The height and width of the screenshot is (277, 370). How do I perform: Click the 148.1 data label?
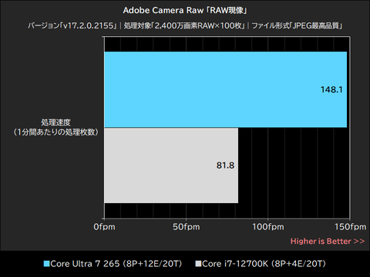331,89
